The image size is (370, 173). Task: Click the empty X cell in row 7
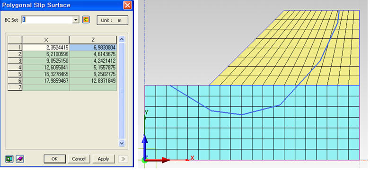click(x=46, y=87)
